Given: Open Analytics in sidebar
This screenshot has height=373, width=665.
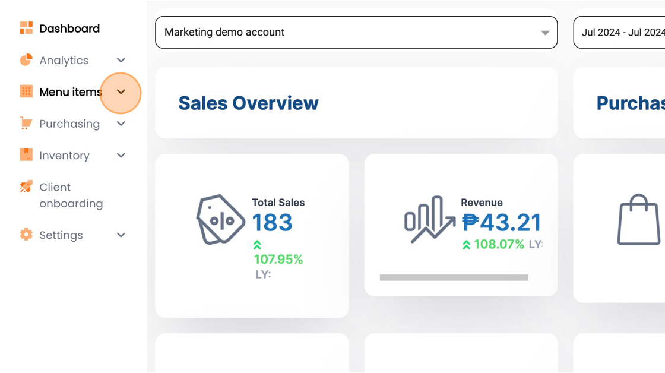Looking at the screenshot, I should 64,60.
